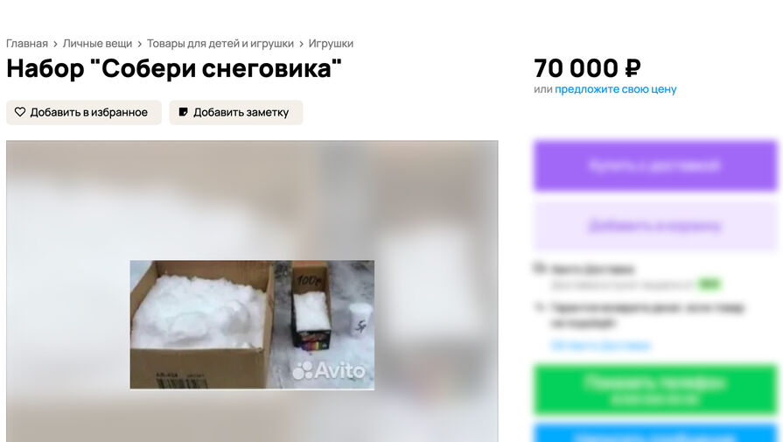Click the chevron before Игрушки breadcrumb
This screenshot has height=442, width=783.
click(x=301, y=44)
